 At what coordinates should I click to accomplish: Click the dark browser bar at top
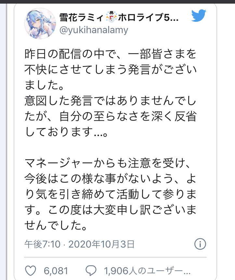click(x=117, y=1)
